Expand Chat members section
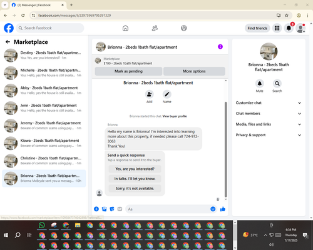This screenshot has height=250, width=313. click(x=269, y=114)
